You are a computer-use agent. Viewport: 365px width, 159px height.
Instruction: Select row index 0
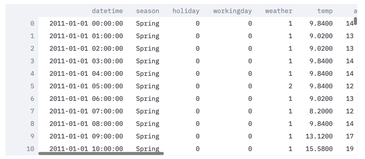pyautogui.click(x=32, y=23)
